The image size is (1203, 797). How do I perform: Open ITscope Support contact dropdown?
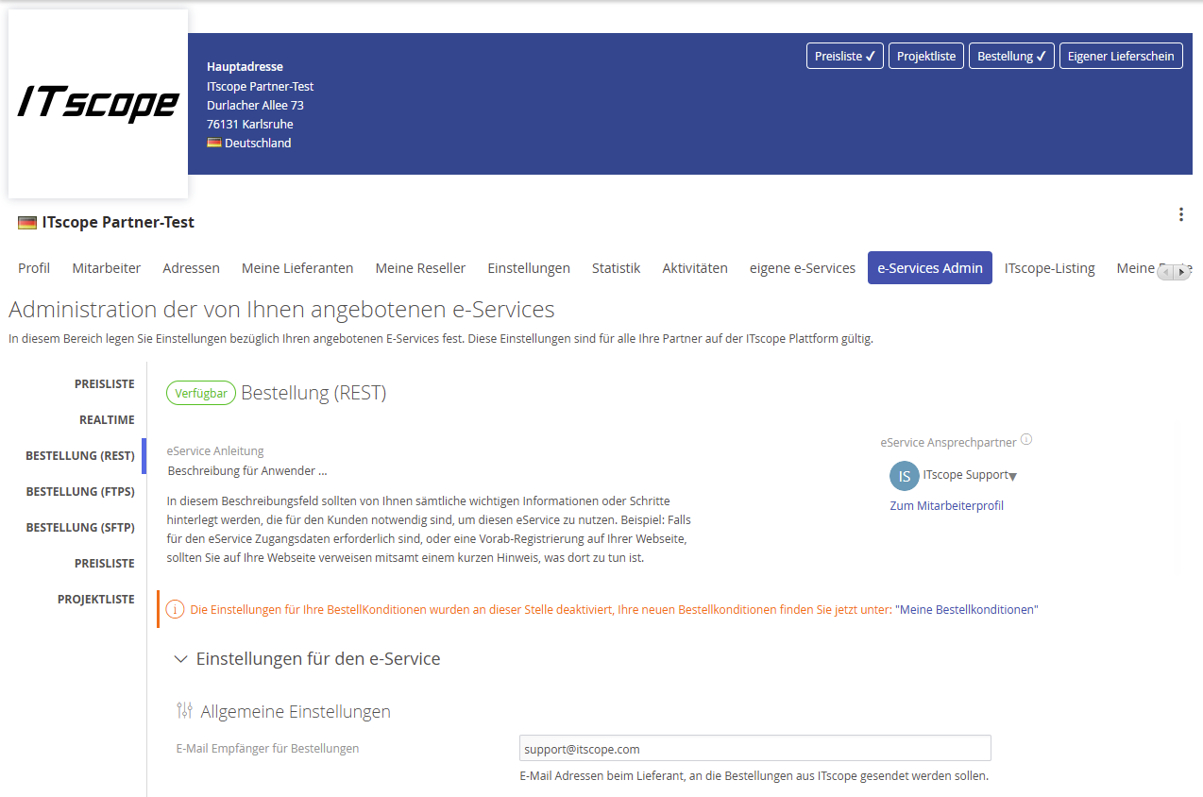1012,477
